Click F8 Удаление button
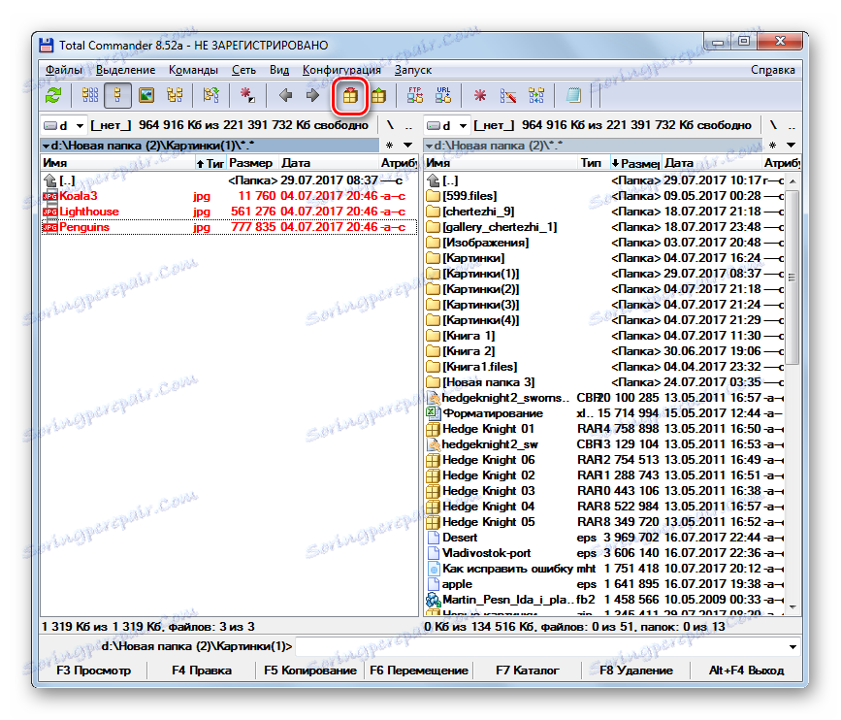Screen dimensions: 841x720 636,671
